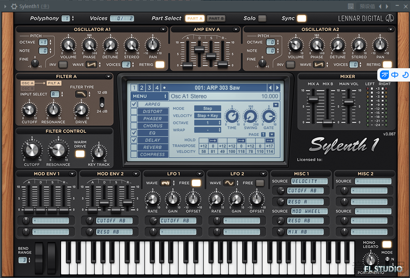The height and width of the screenshot is (278, 410).
Task: Click the Filter A resonance knob
Action: [x=53, y=110]
